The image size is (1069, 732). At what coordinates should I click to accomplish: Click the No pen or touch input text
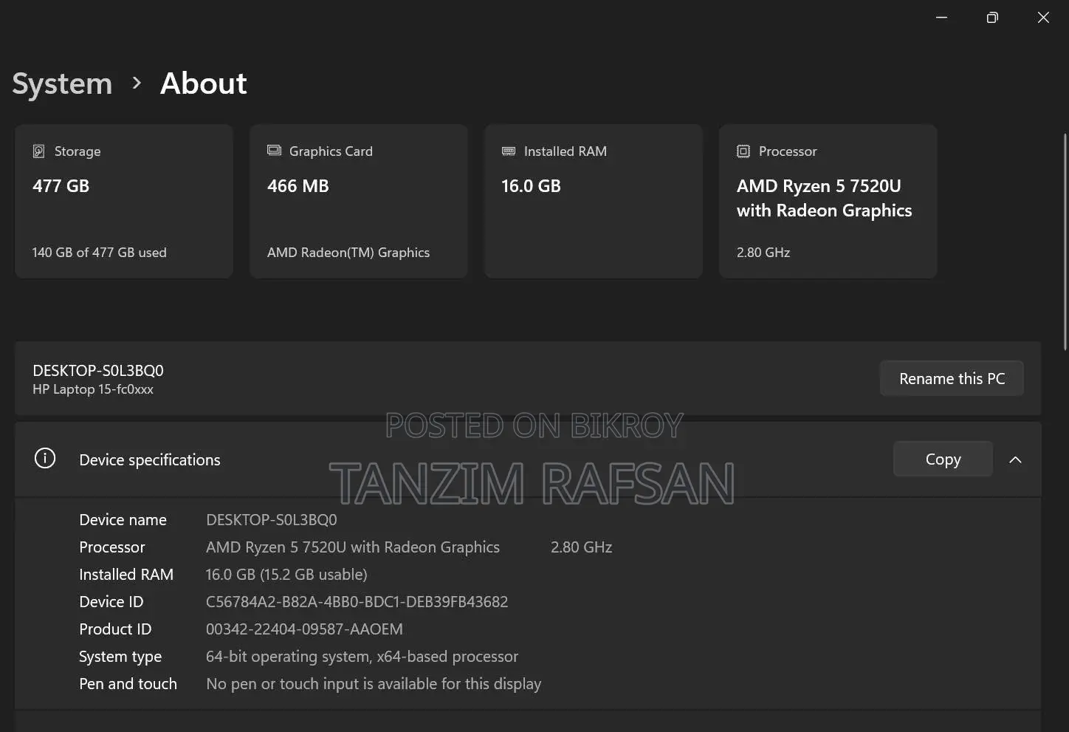[x=374, y=684]
